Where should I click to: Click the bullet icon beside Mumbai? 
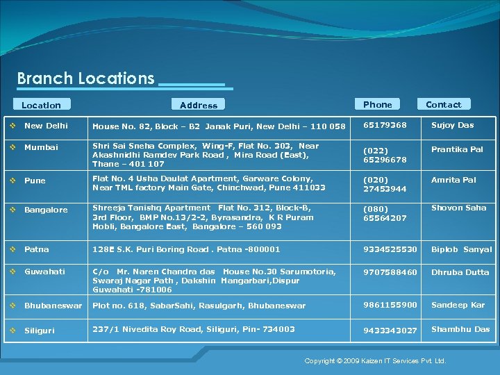(x=12, y=147)
